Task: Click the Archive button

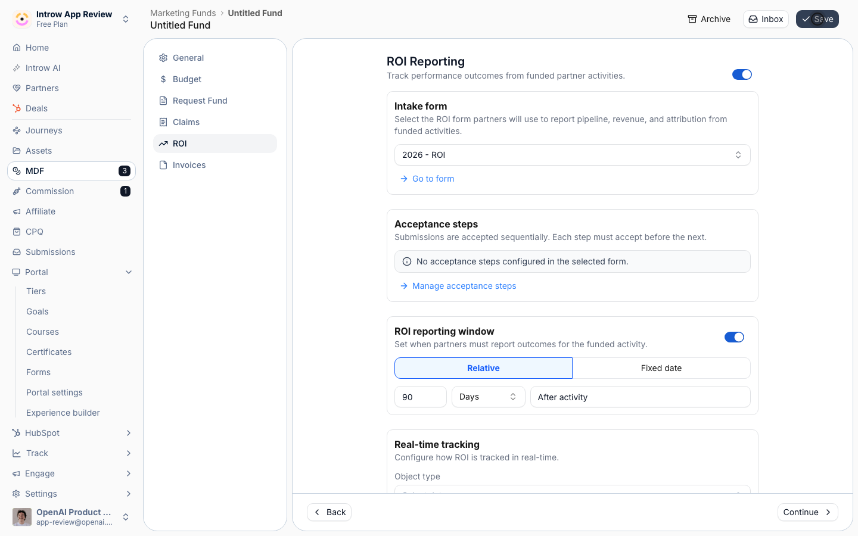Action: (x=709, y=19)
